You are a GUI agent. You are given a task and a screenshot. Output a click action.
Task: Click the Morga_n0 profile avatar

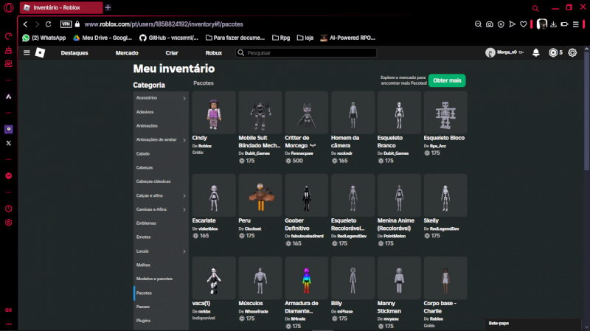click(x=490, y=52)
